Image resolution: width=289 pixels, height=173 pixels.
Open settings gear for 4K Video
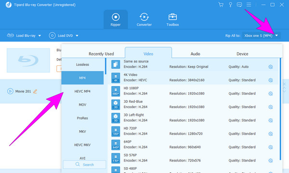(x=270, y=80)
